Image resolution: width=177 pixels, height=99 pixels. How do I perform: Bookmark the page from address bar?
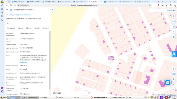(x=150, y=5)
